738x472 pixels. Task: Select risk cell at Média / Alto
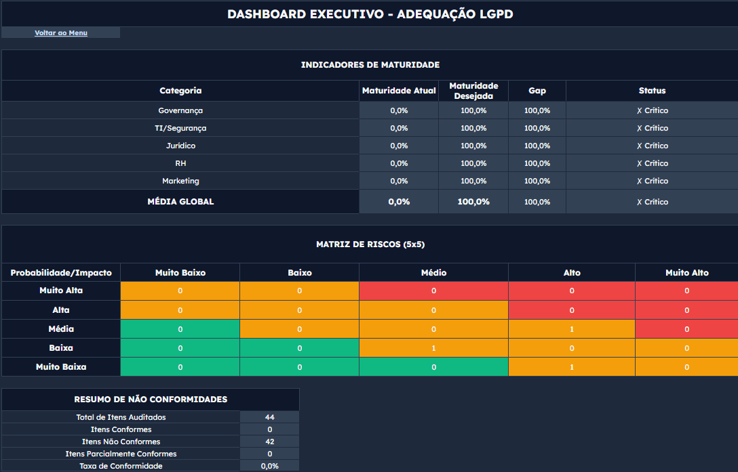click(x=571, y=329)
